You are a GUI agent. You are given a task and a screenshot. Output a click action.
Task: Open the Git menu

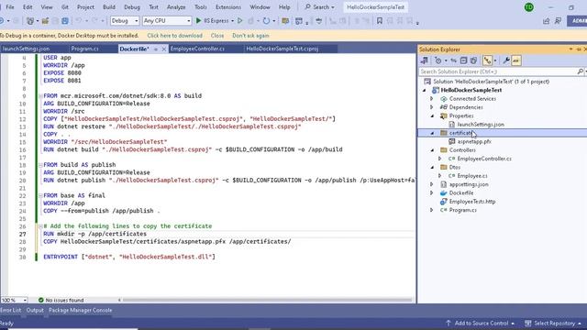[65, 7]
